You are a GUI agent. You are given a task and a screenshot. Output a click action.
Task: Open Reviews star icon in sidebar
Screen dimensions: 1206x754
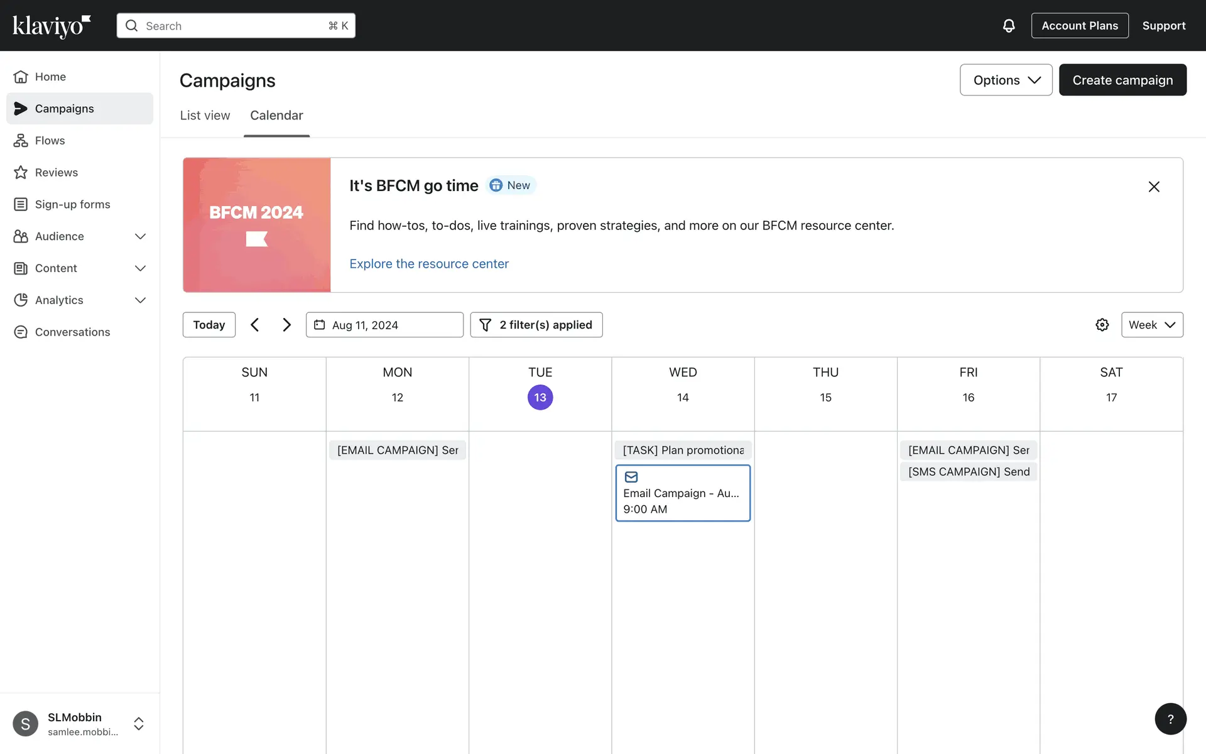[x=21, y=173]
